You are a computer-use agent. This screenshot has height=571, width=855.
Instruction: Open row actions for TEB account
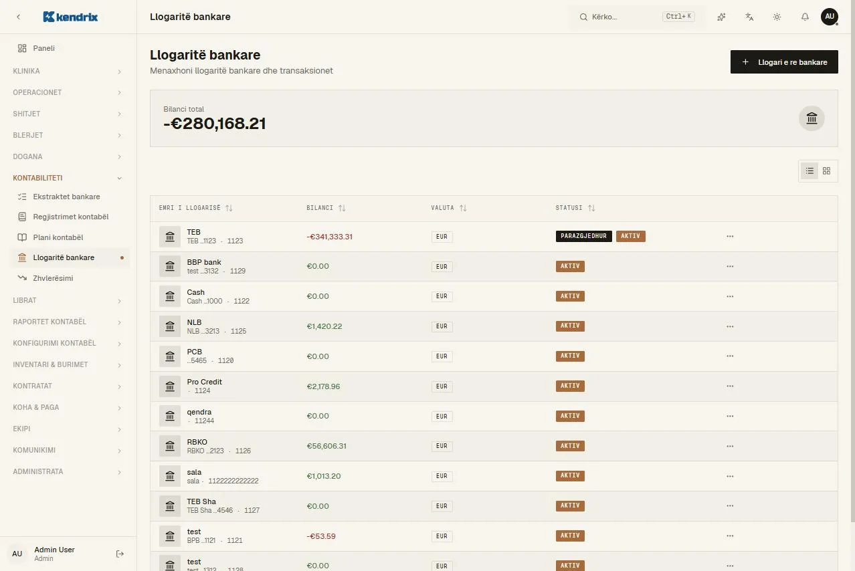point(730,237)
